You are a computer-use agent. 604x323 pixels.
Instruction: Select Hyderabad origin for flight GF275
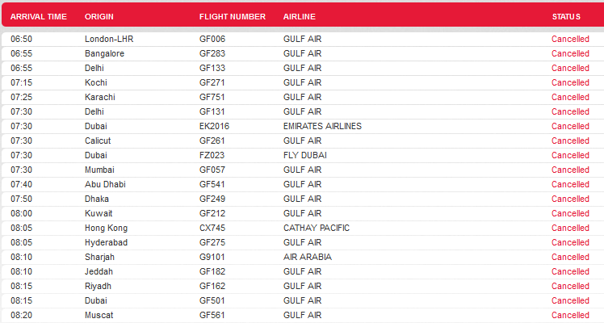pyautogui.click(x=106, y=242)
